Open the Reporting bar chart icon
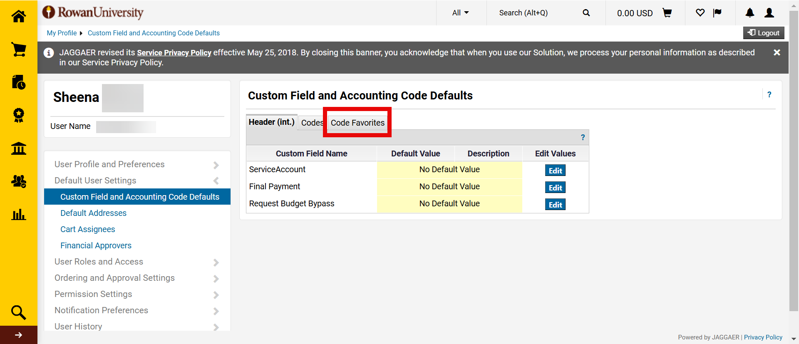This screenshot has height=344, width=799. click(18, 215)
